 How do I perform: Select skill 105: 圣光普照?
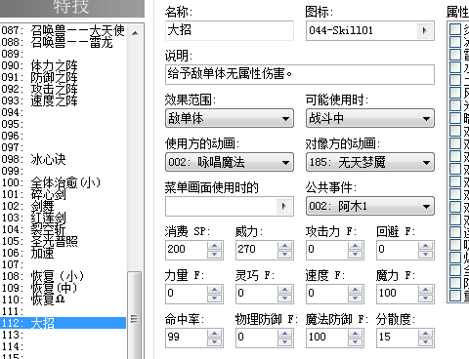64,241
